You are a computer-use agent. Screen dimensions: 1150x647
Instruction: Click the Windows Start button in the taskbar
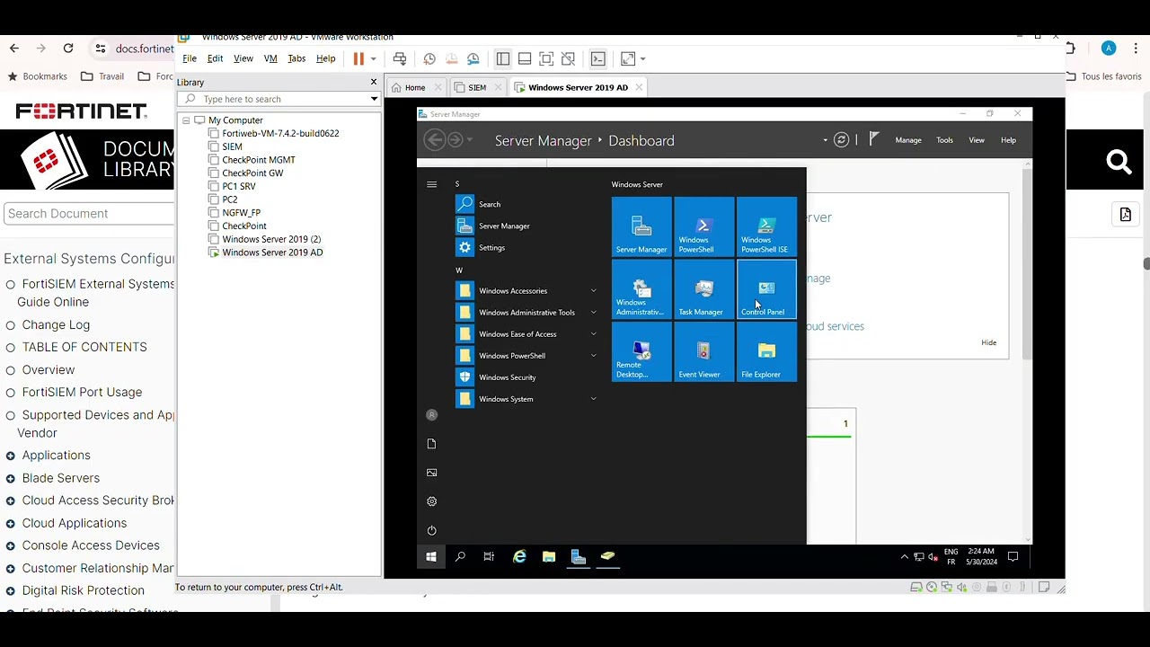[430, 557]
